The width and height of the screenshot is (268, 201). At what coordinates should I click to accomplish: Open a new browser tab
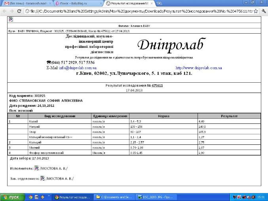click(x=160, y=4)
